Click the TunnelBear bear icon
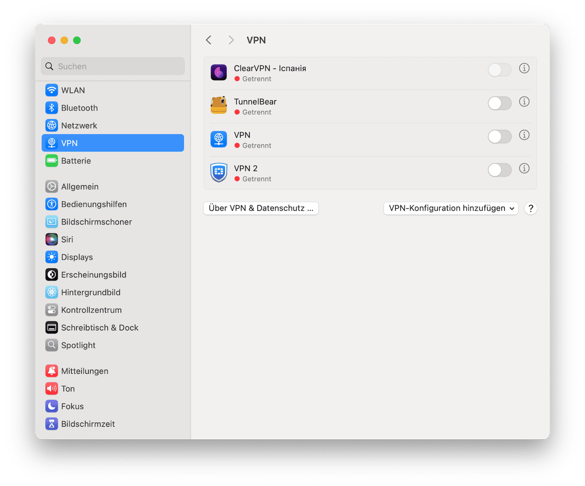The width and height of the screenshot is (585, 486). coord(218,106)
